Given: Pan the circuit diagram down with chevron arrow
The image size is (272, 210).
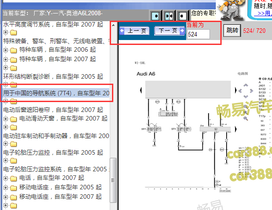Looking at the screenshot, I should click(245, 97).
